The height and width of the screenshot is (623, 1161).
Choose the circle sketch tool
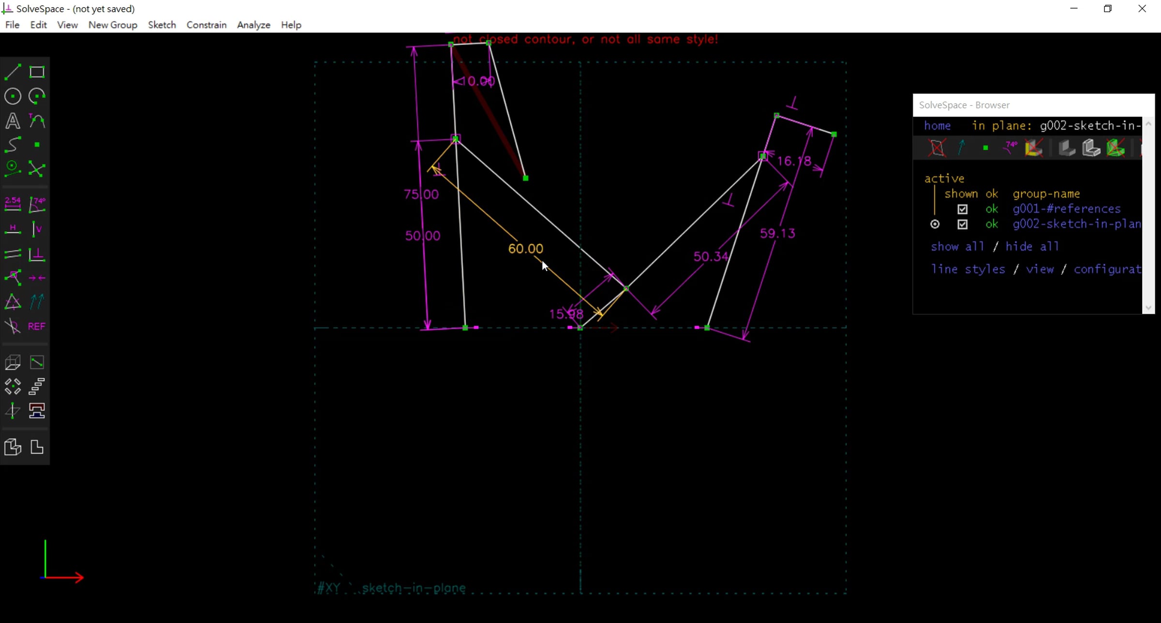pyautogui.click(x=13, y=96)
